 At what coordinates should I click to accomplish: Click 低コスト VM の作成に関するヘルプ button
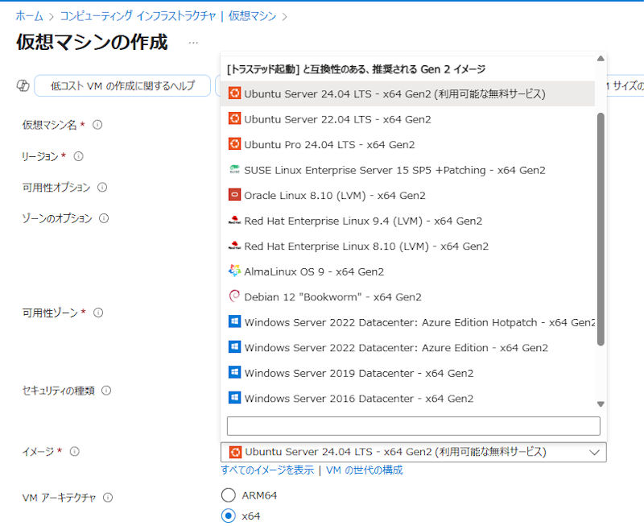point(122,85)
